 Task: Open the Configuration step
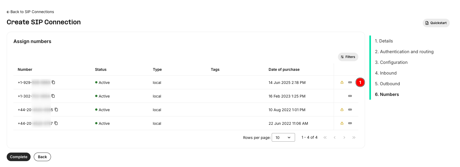391,62
